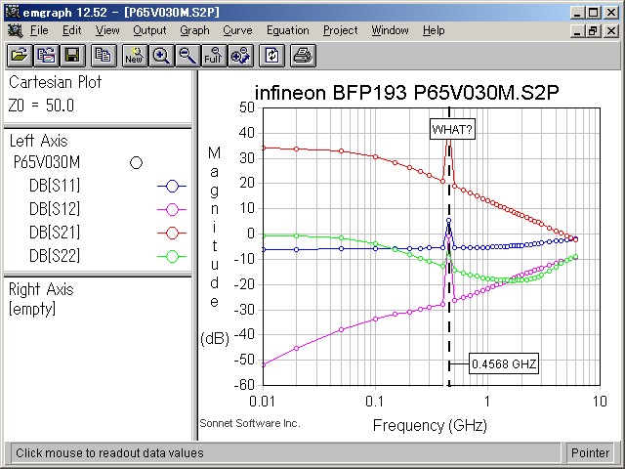Open the Graph menu
The image size is (625, 469).
point(194,30)
